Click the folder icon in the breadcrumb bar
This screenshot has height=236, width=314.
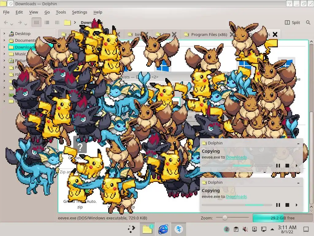click(x=67, y=22)
